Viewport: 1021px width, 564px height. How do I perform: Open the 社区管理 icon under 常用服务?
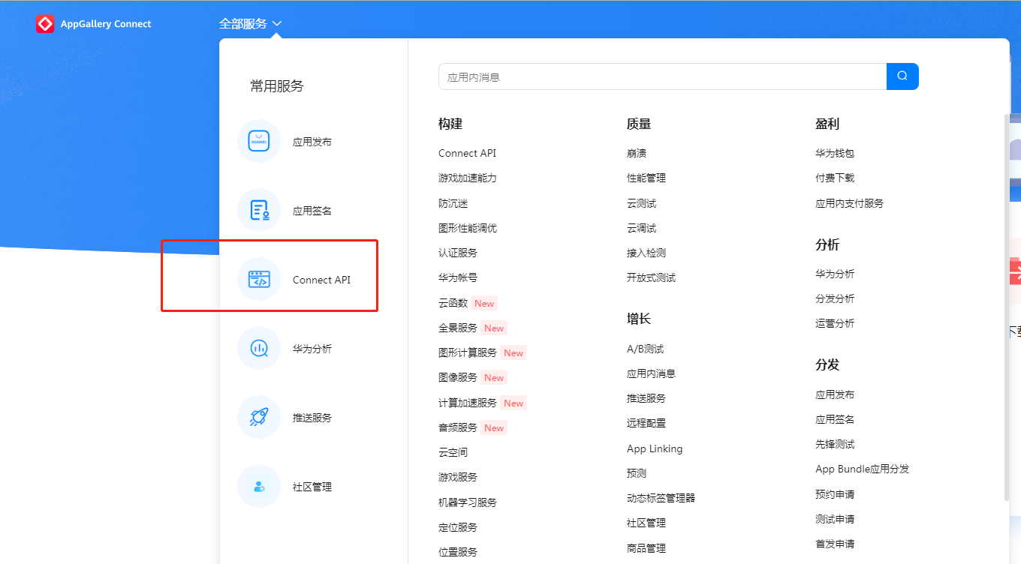click(259, 486)
